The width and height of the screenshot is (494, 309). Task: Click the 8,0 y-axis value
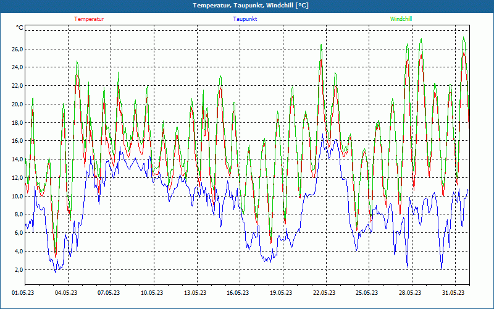pyautogui.click(x=19, y=214)
